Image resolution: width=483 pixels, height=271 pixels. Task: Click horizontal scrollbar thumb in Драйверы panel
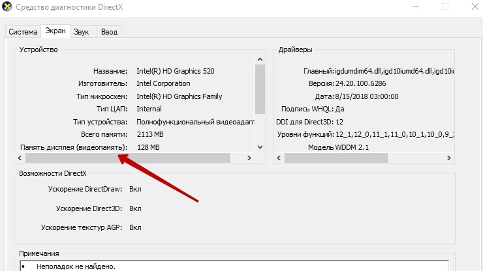(x=336, y=158)
